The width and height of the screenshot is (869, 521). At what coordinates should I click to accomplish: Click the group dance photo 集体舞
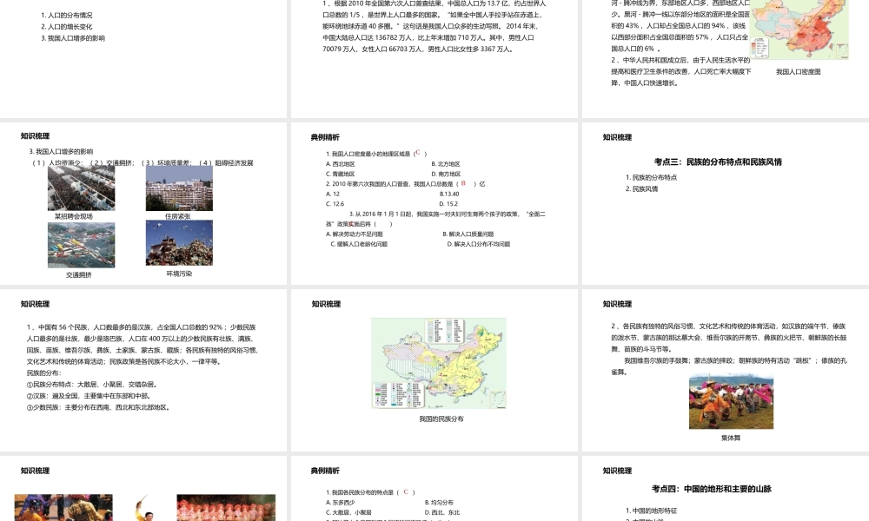pyautogui.click(x=731, y=403)
